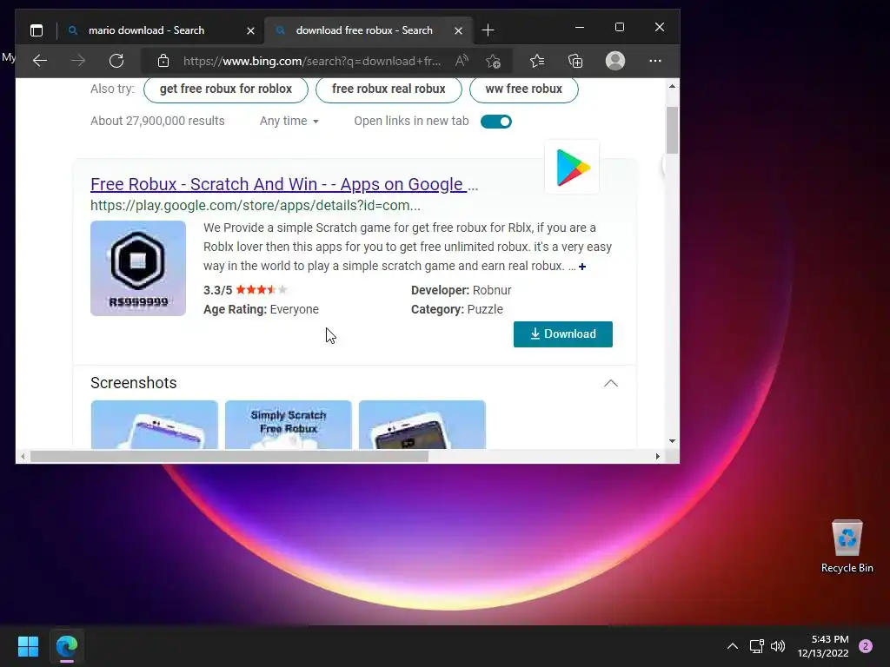890x667 pixels.
Task: Click the vertical scrollbar thumb
Action: coord(672,130)
